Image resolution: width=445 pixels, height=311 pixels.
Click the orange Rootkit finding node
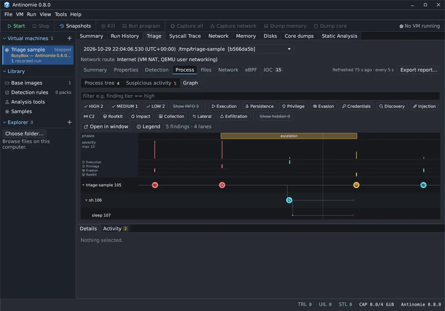356,185
